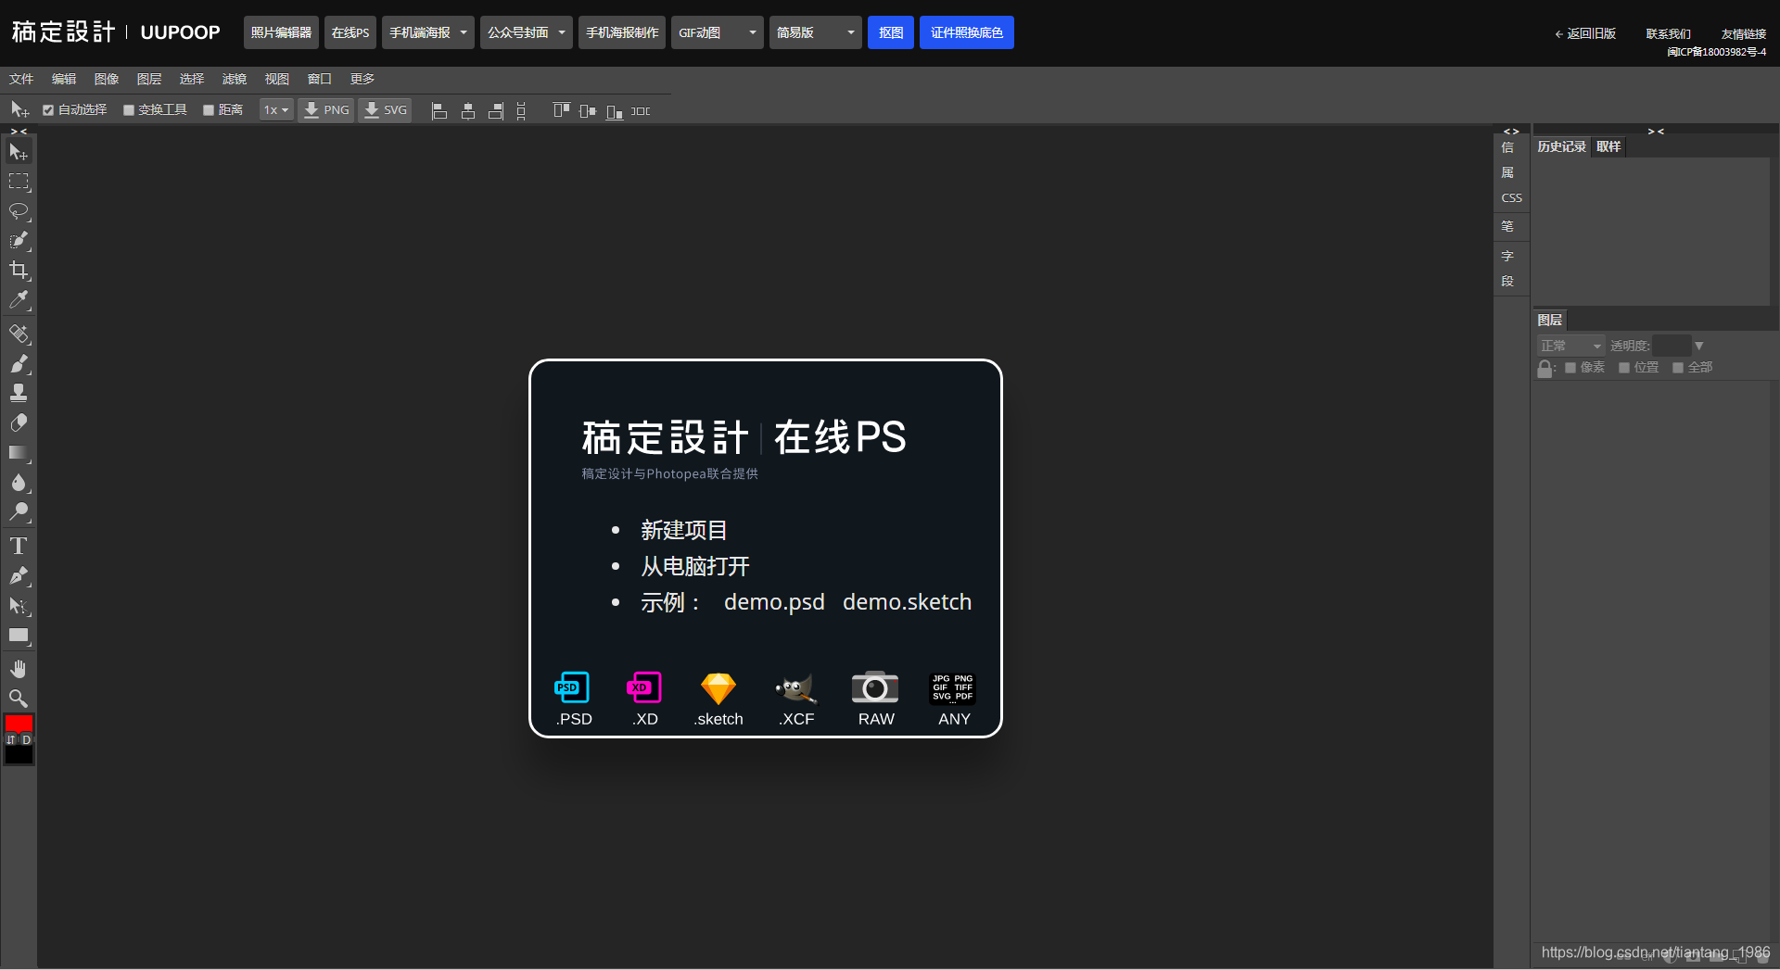Click the .XD file format icon

[x=645, y=699]
